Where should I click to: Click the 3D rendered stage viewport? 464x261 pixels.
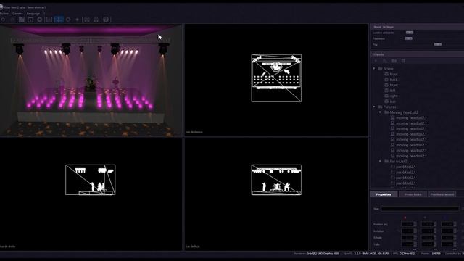91,80
